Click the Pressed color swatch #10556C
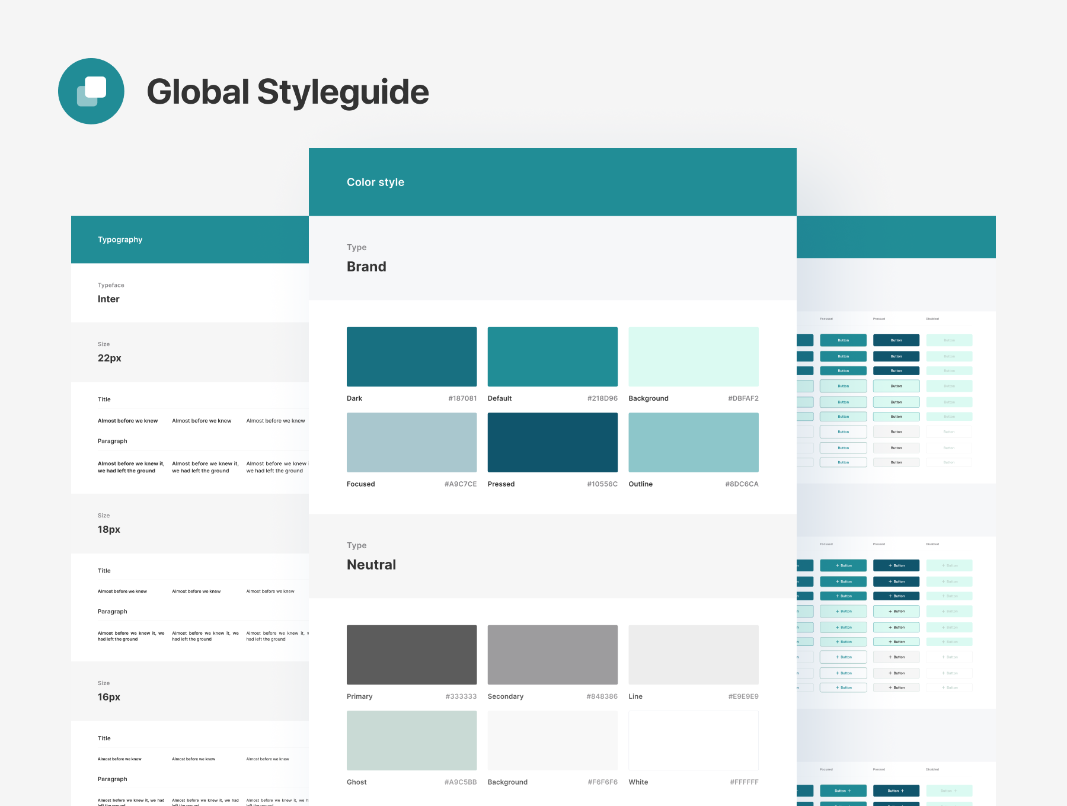This screenshot has width=1067, height=806. pos(552,443)
